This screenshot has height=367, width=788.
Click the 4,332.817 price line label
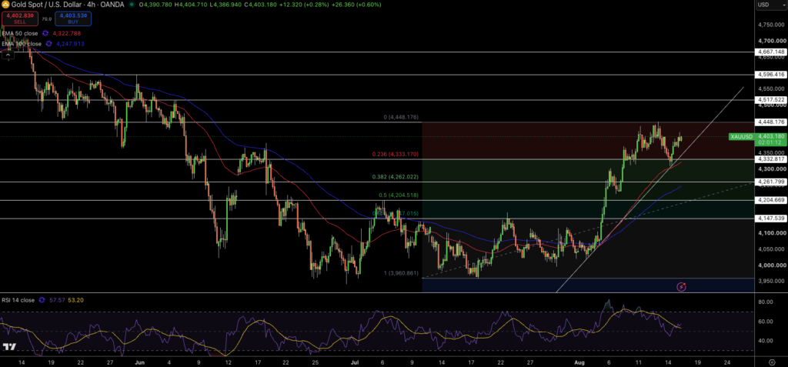(771, 158)
